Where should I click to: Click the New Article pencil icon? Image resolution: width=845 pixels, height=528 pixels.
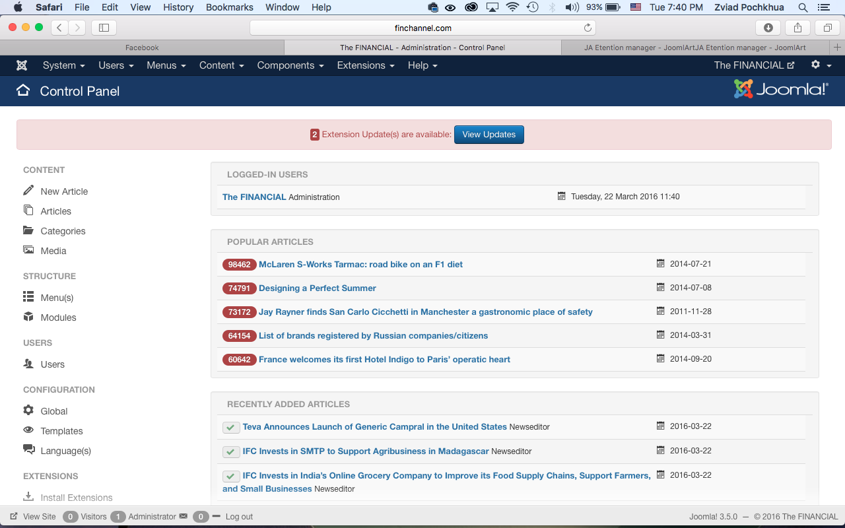click(x=28, y=190)
